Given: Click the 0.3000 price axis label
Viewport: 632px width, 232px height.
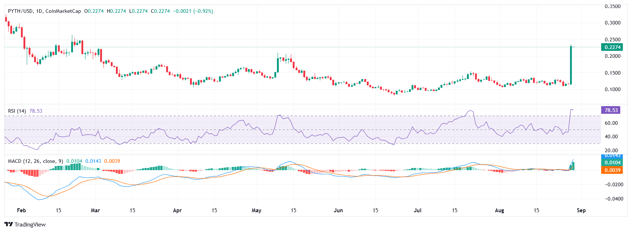Looking at the screenshot, I should tap(613, 23).
